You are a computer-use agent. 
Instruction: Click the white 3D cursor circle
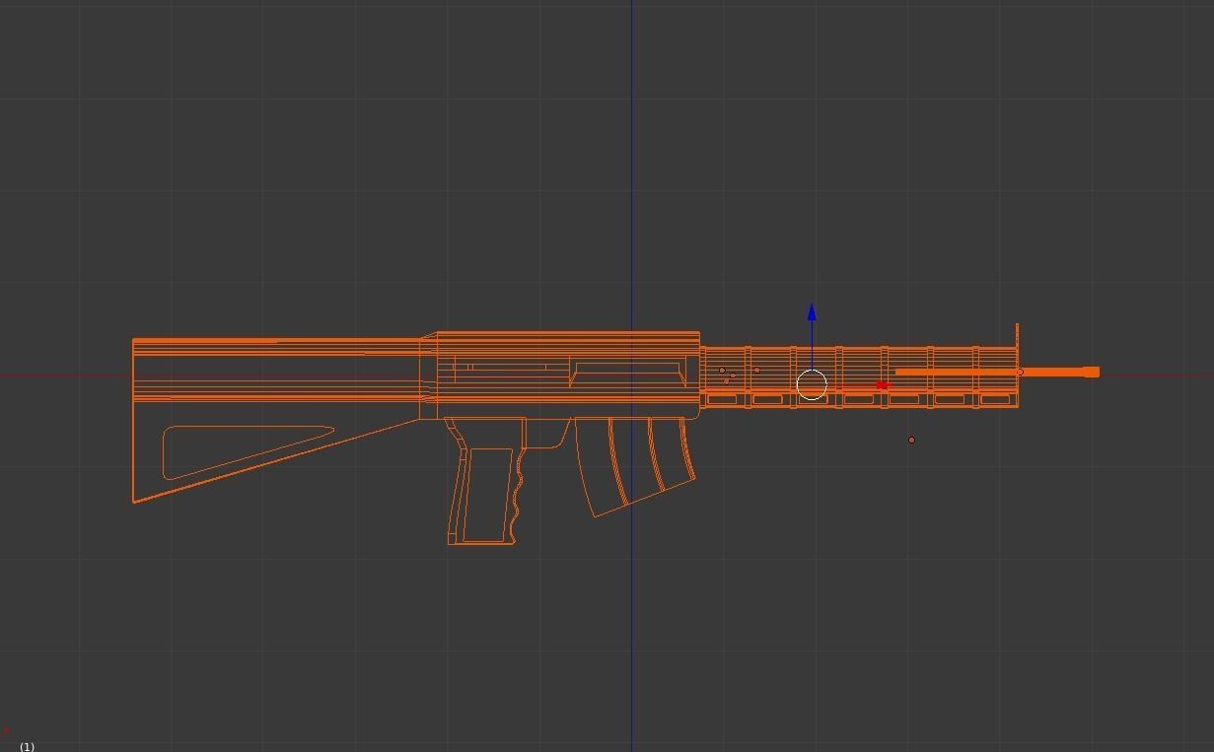(812, 385)
